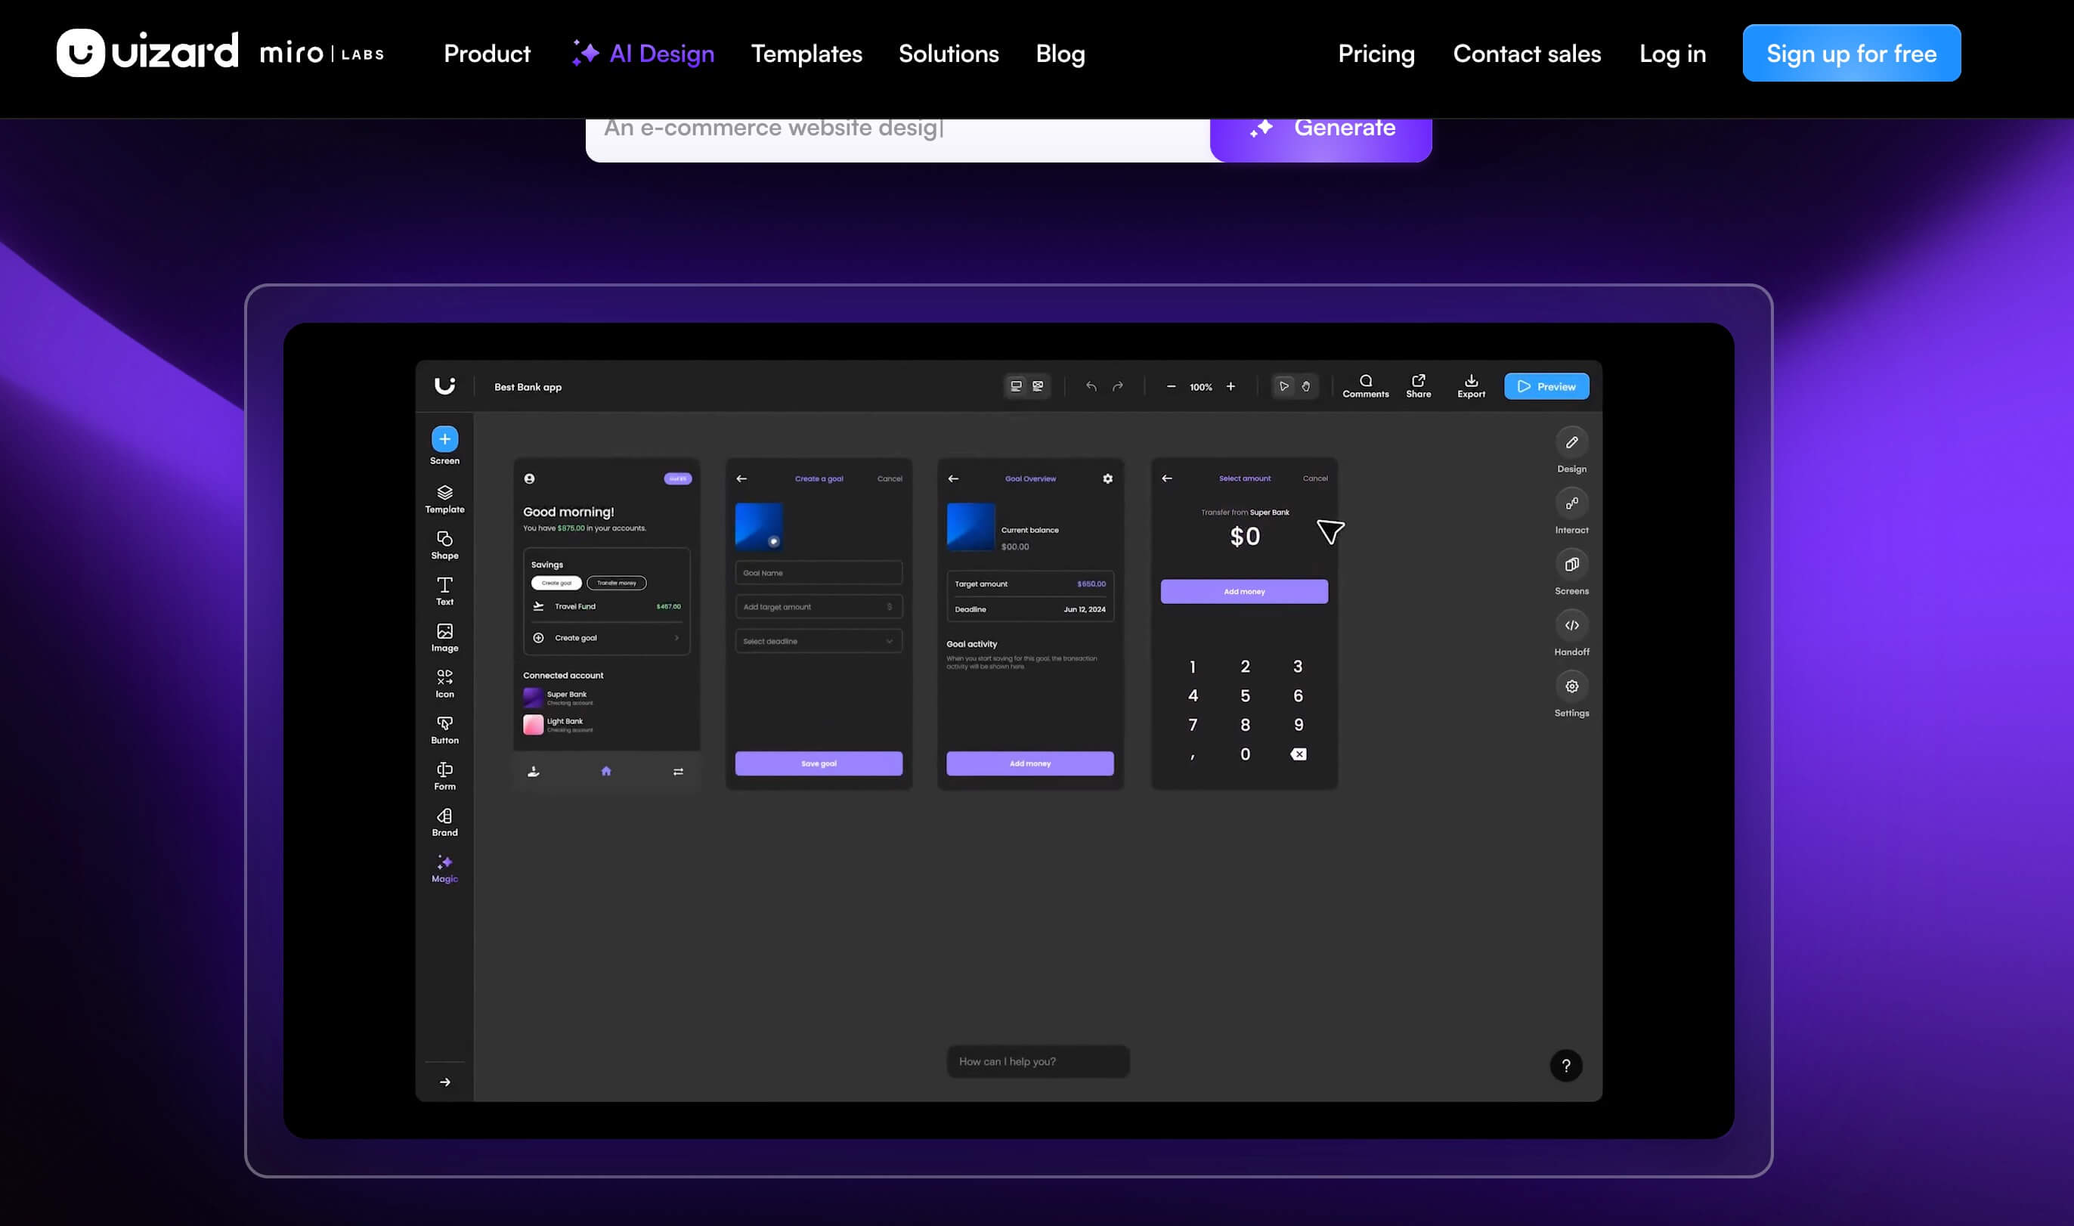Click zoom in plus button
Image resolution: width=2074 pixels, height=1226 pixels.
point(1230,387)
